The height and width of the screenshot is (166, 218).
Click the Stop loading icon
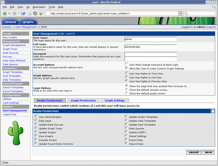coord(30,14)
